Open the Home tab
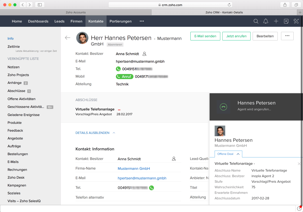This screenshot has width=303, height=212. 17,21
